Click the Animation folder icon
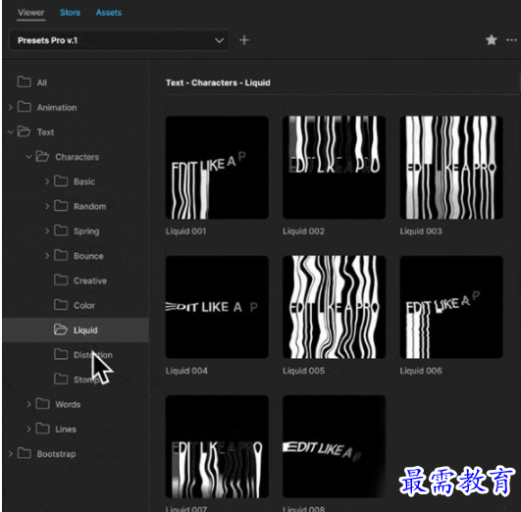This screenshot has width=521, height=512. [25, 107]
